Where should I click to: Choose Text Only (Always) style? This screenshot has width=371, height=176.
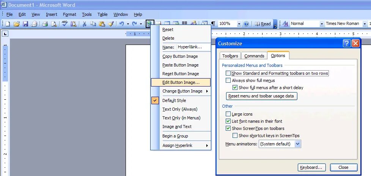pyautogui.click(x=181, y=109)
